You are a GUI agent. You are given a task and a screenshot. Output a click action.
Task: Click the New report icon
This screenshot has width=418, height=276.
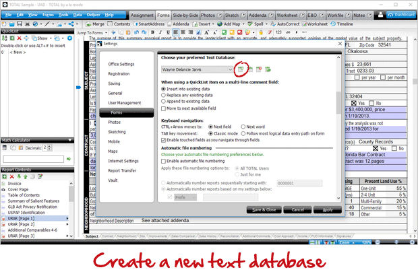pyautogui.click(x=4, y=24)
